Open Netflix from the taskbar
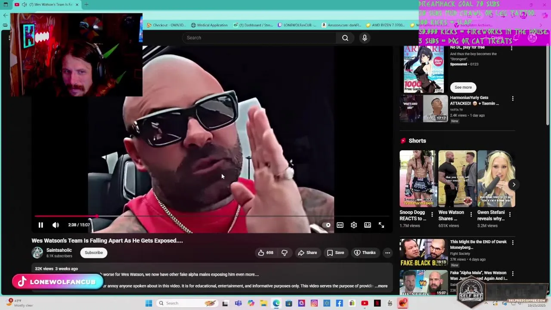 [x=378, y=303]
